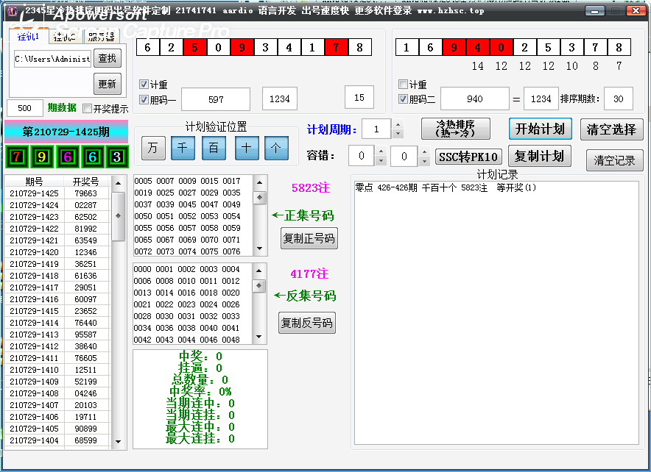Viewport: 651px width, 472px height.
Task: Select number 2 cell in 胆码二 group
Action: (525, 47)
